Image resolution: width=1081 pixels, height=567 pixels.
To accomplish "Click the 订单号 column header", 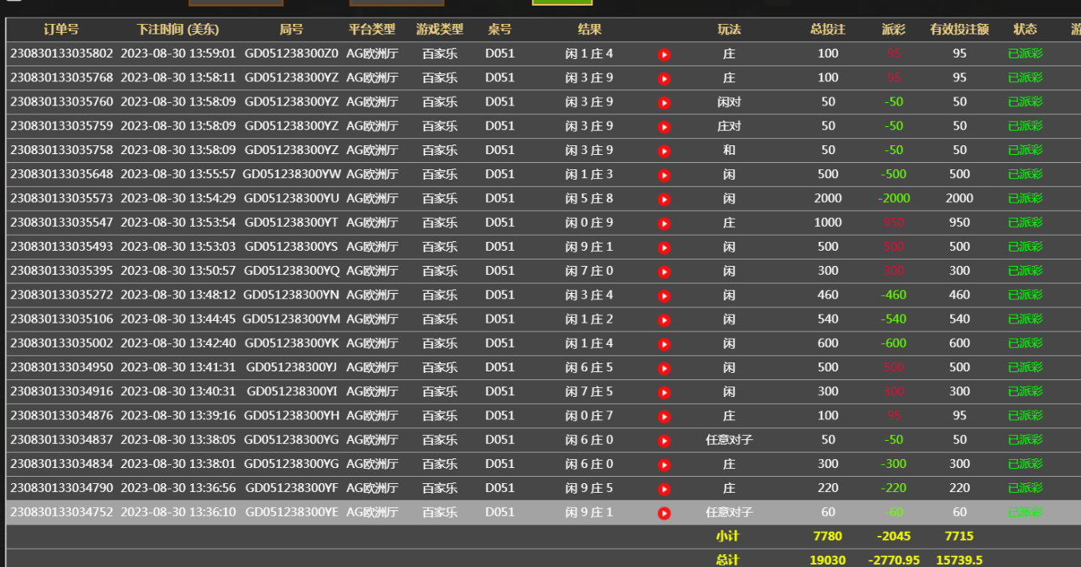I will point(61,30).
